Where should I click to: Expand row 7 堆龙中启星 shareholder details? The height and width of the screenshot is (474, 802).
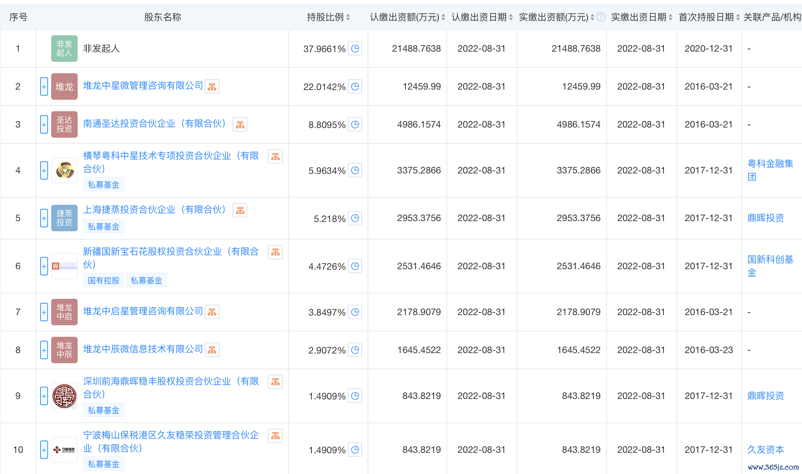(x=44, y=312)
